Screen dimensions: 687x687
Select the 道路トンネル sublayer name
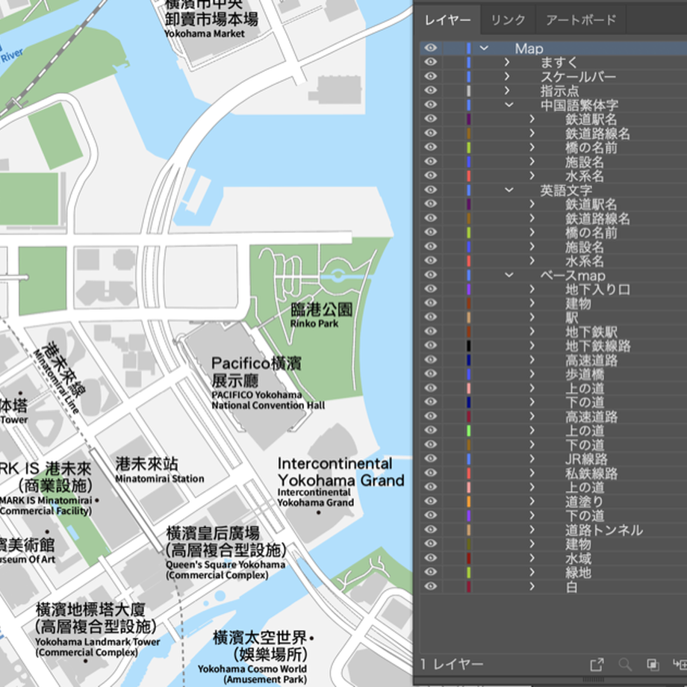pyautogui.click(x=604, y=529)
